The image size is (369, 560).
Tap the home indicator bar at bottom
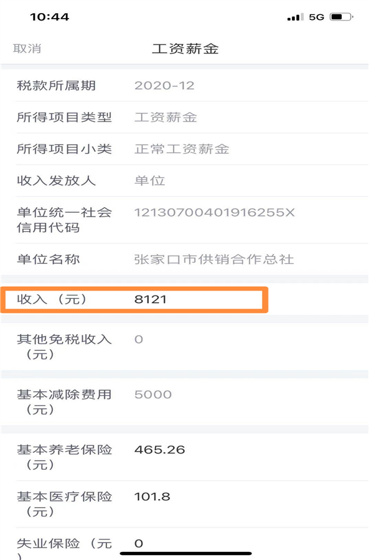(x=185, y=554)
